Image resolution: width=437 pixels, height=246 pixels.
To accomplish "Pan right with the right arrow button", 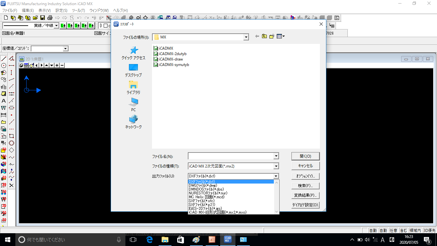I will pyautogui.click(x=42, y=65).
